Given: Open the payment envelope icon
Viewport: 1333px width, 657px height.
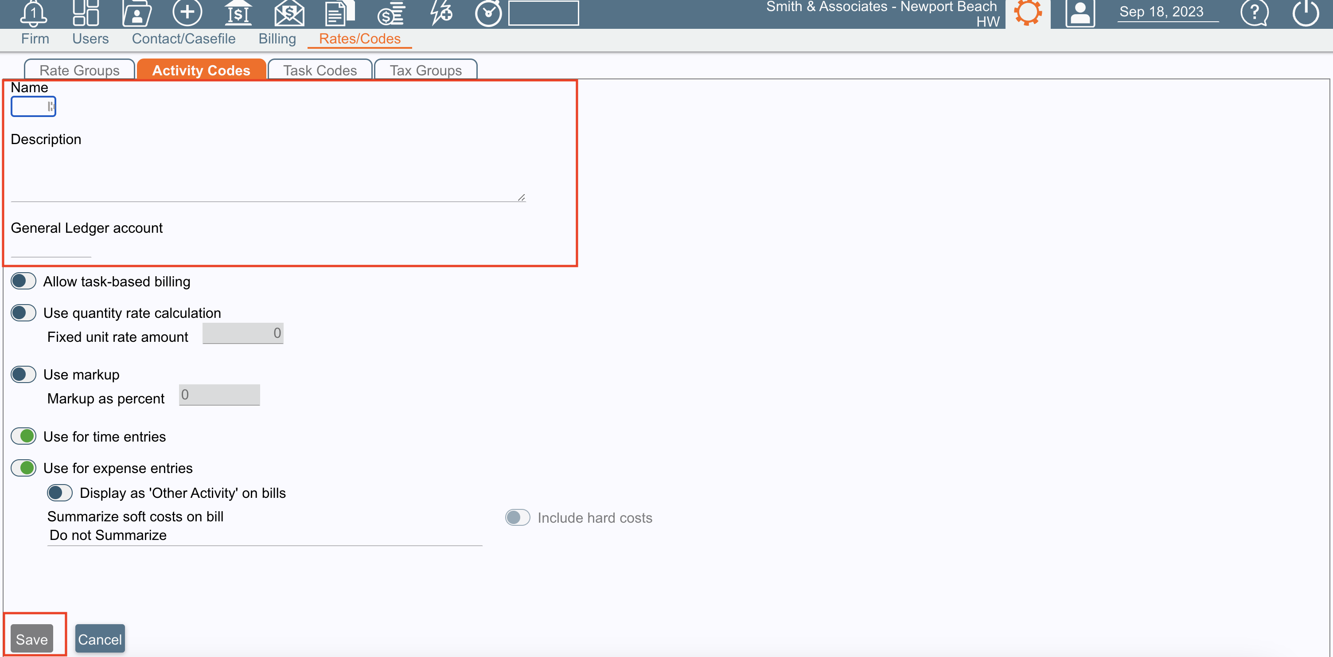Looking at the screenshot, I should coord(289,13).
